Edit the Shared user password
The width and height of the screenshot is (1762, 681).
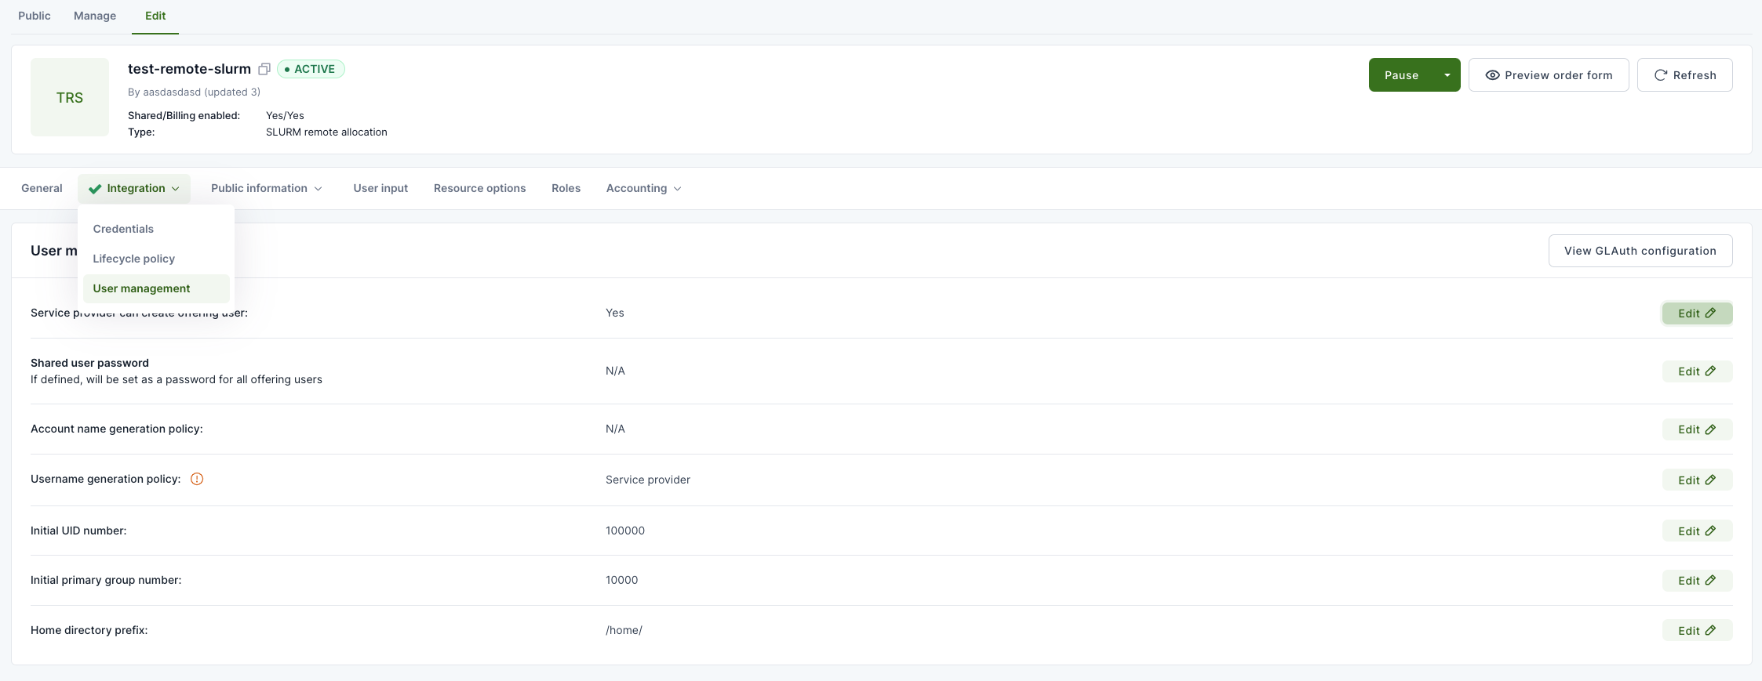click(x=1696, y=371)
